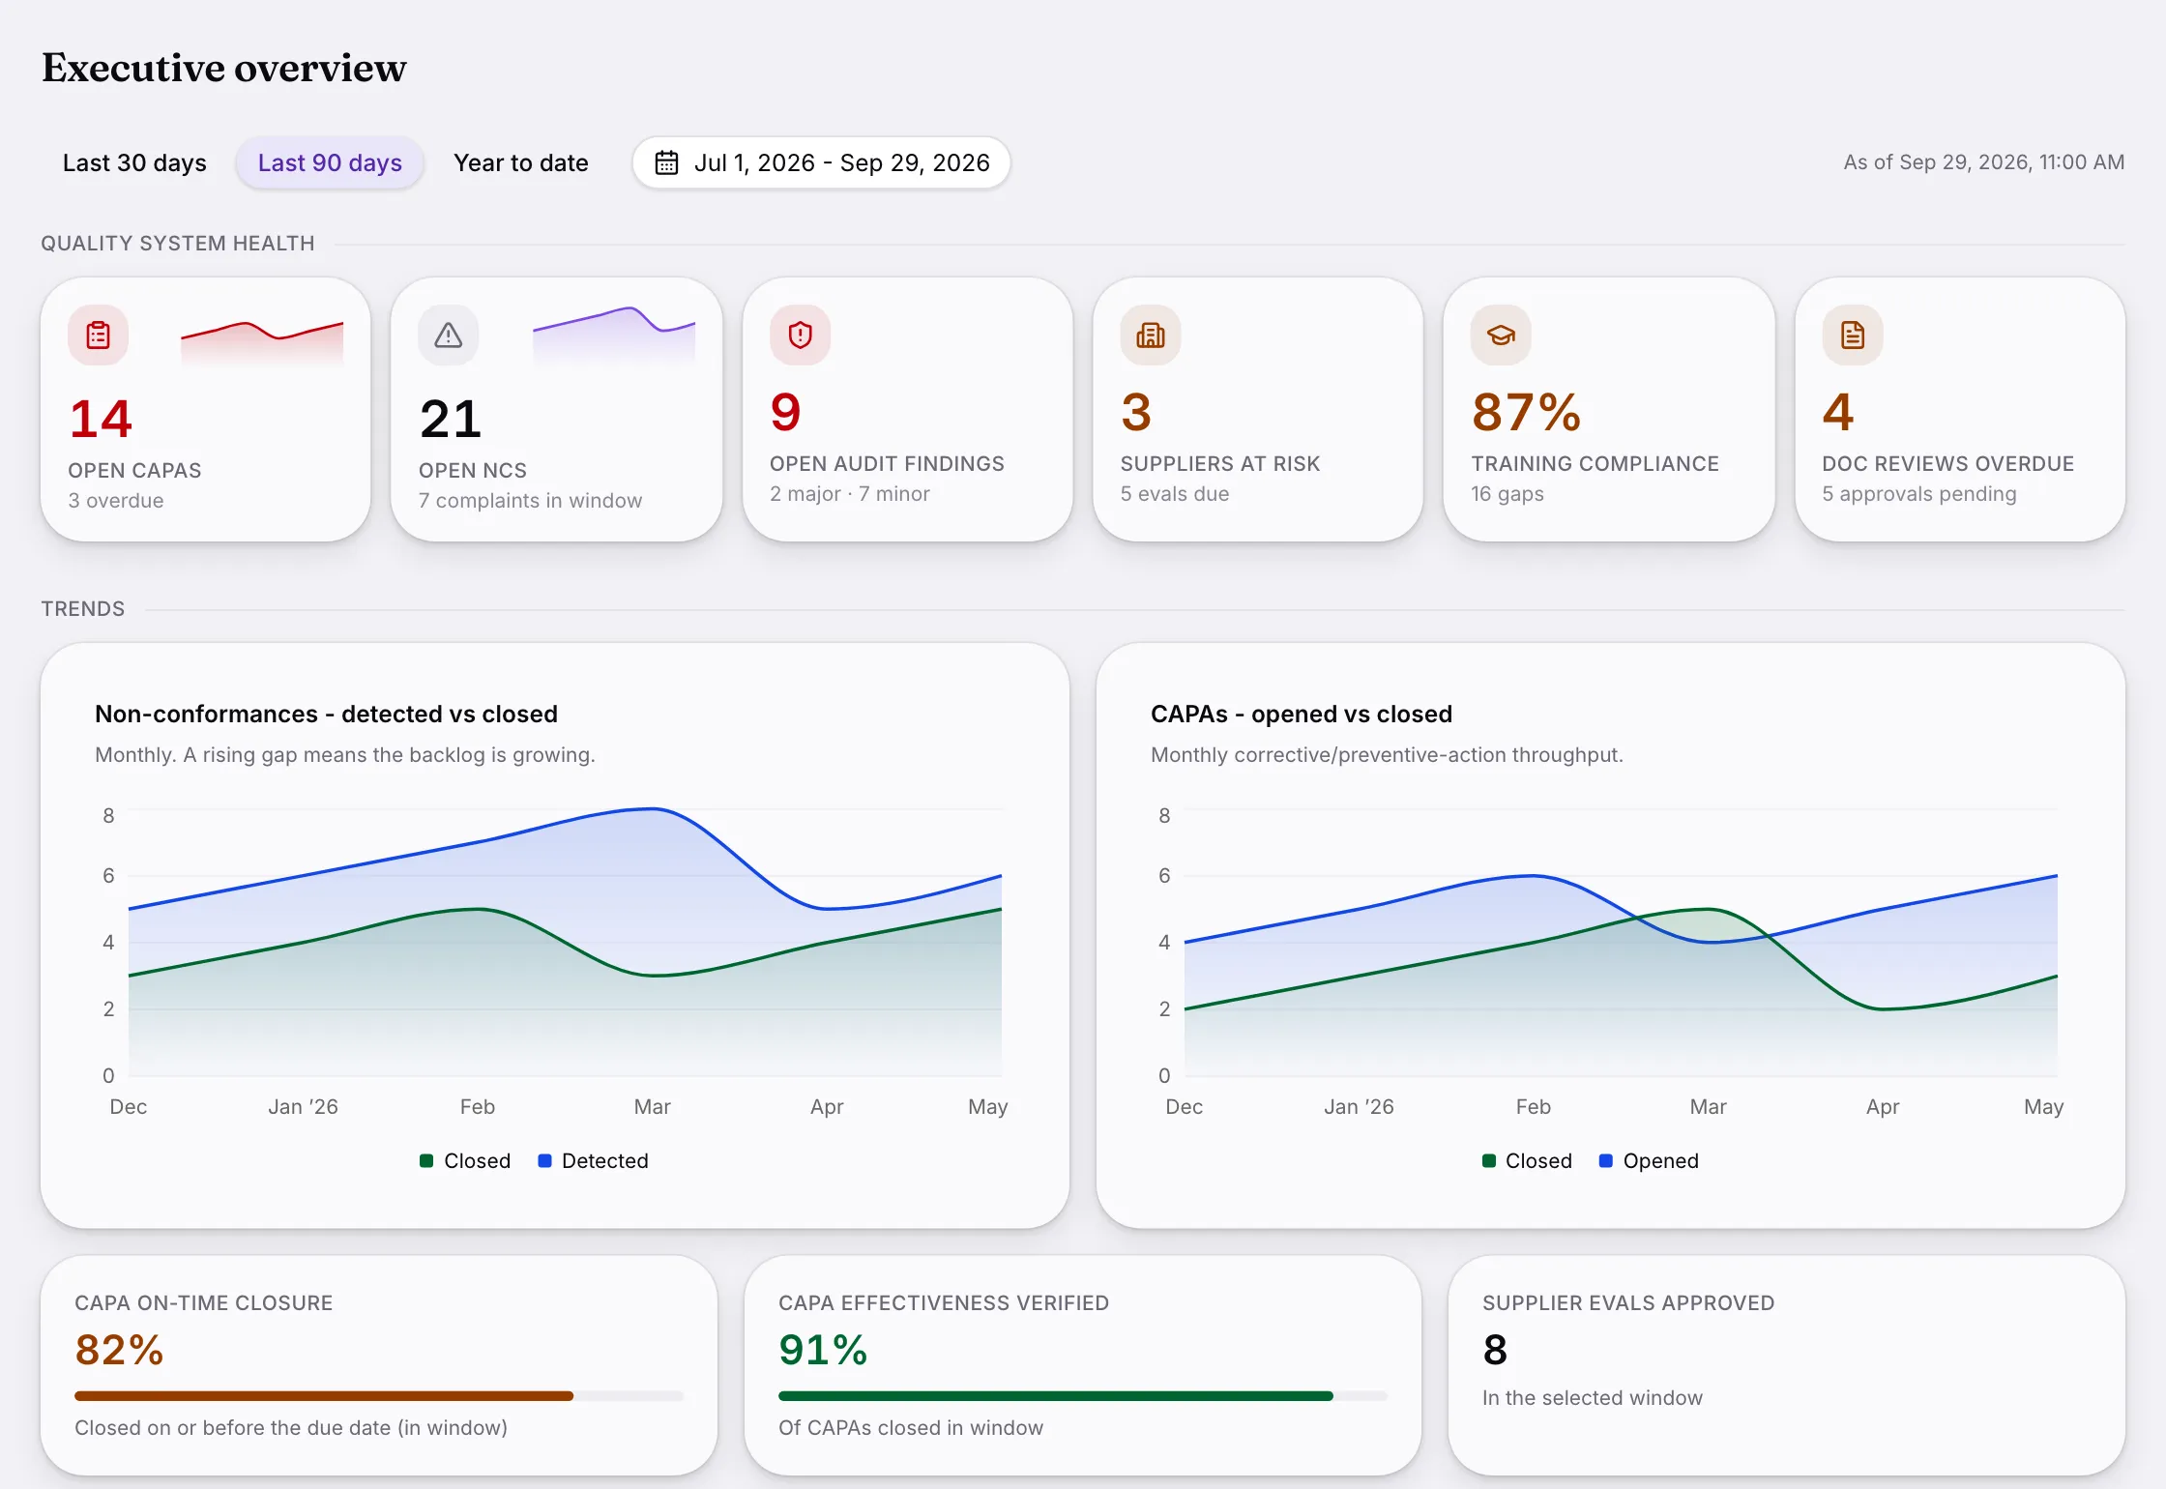Click '2 major · 7 minor' text
This screenshot has height=1489, width=2166.
tap(849, 493)
